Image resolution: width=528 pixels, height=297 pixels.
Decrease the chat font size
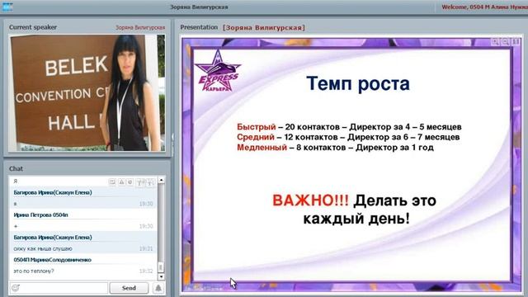pyautogui.click(x=150, y=182)
